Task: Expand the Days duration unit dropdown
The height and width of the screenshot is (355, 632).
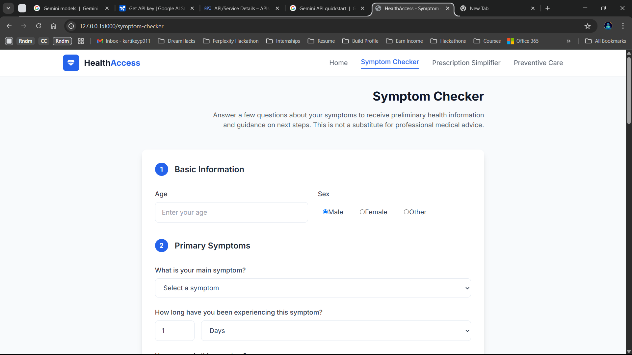Action: point(336,331)
